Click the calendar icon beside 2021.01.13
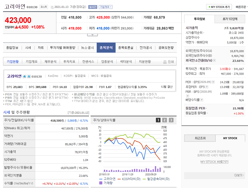Viewport: 248px width, 188px height. pyautogui.click(x=52, y=7)
